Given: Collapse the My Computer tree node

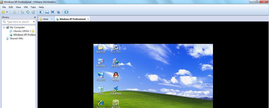Looking at the screenshot, I should (4, 27).
